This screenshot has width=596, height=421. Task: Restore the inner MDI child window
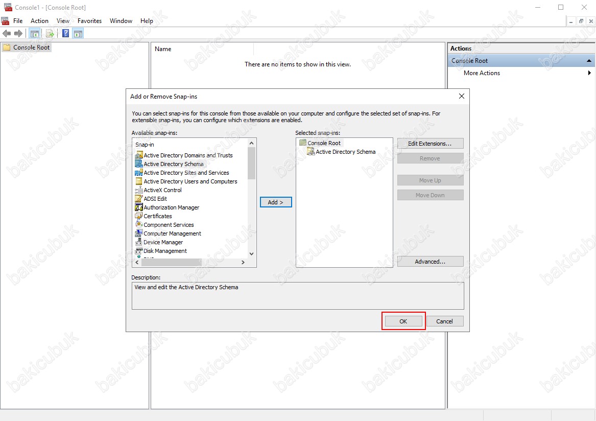(581, 21)
